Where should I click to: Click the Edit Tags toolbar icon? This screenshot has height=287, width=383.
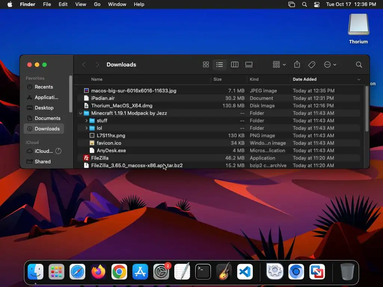tap(312, 65)
